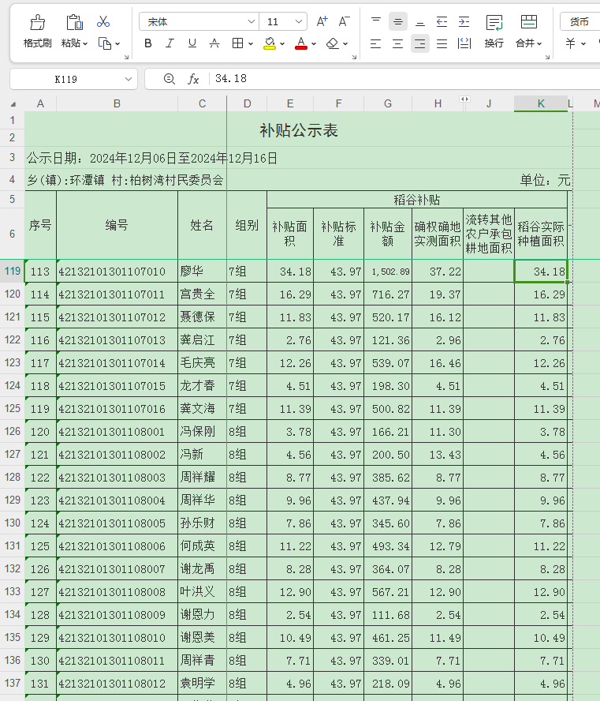This screenshot has width=600, height=701.
Task: Click the zoom magnifier icon in formula bar
Action: [170, 79]
